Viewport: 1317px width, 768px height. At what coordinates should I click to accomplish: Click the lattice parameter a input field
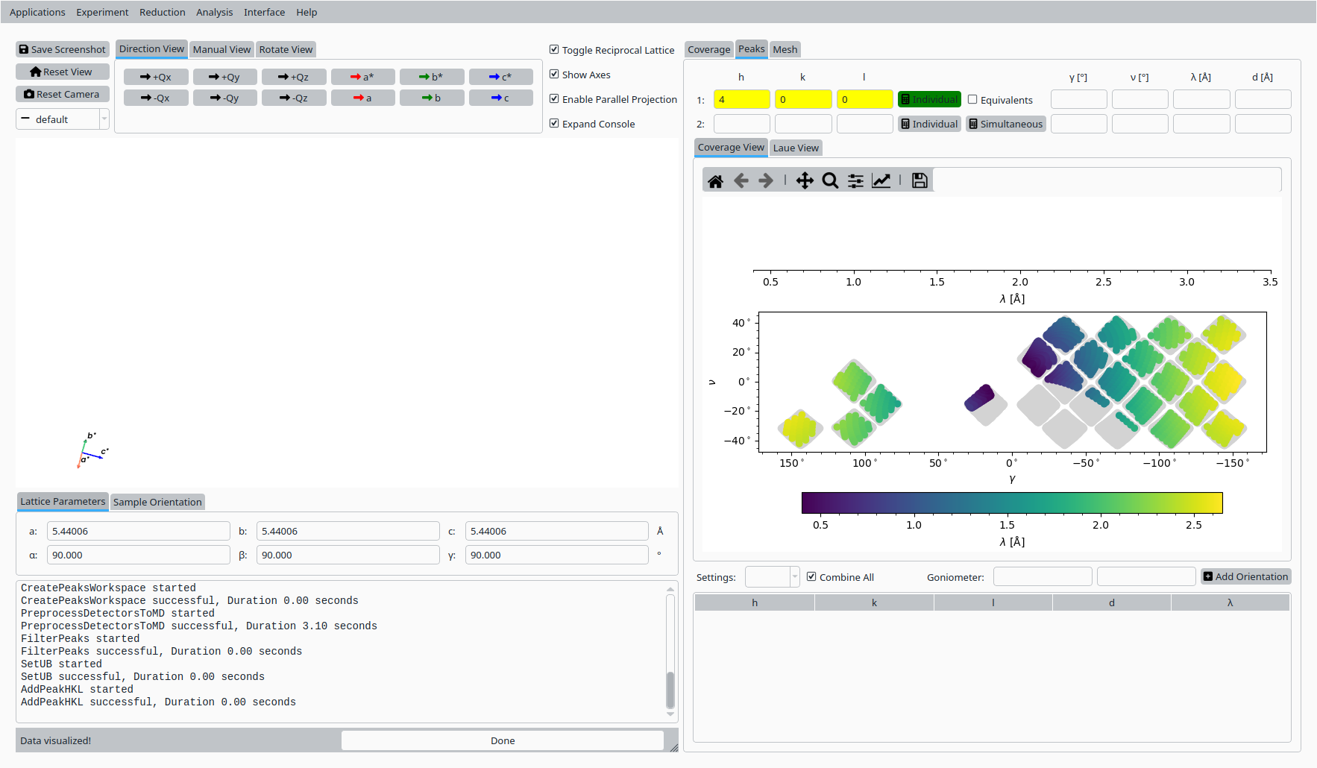pyautogui.click(x=138, y=531)
